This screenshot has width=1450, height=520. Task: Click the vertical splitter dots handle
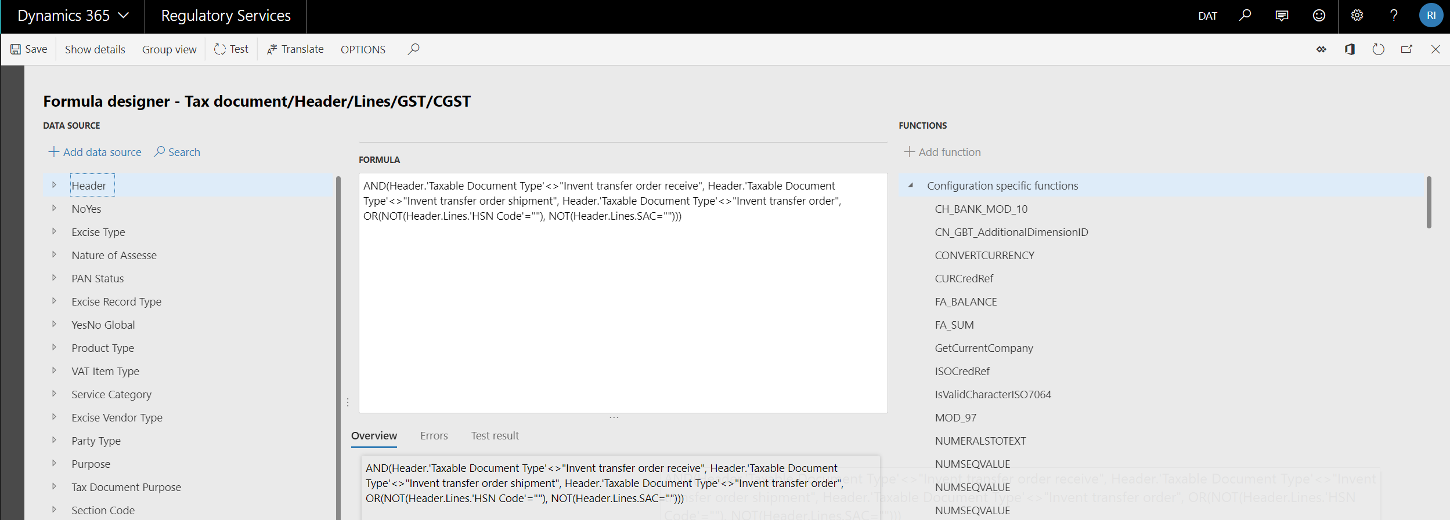click(x=347, y=402)
